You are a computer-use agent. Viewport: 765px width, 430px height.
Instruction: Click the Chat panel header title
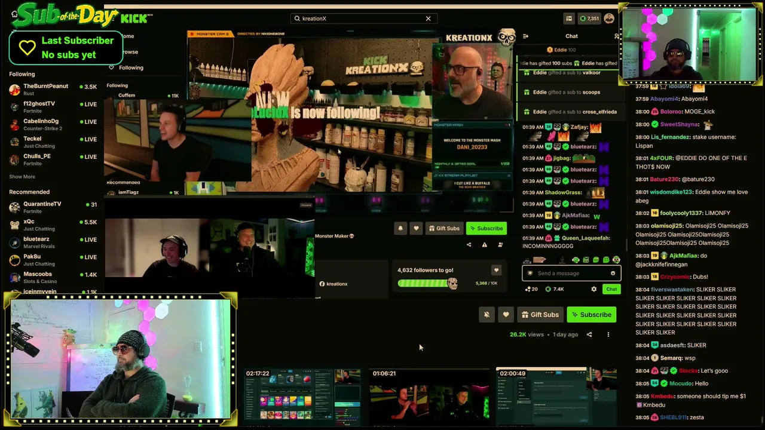pyautogui.click(x=571, y=36)
